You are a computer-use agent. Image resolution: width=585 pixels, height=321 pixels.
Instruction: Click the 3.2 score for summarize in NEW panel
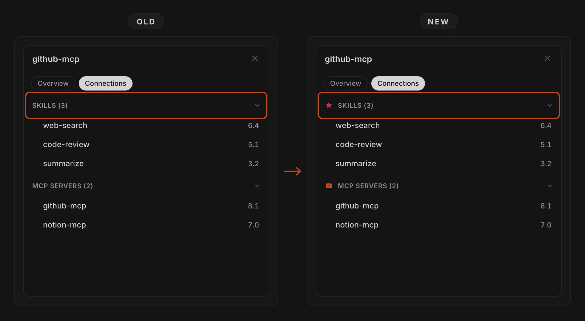click(x=546, y=163)
